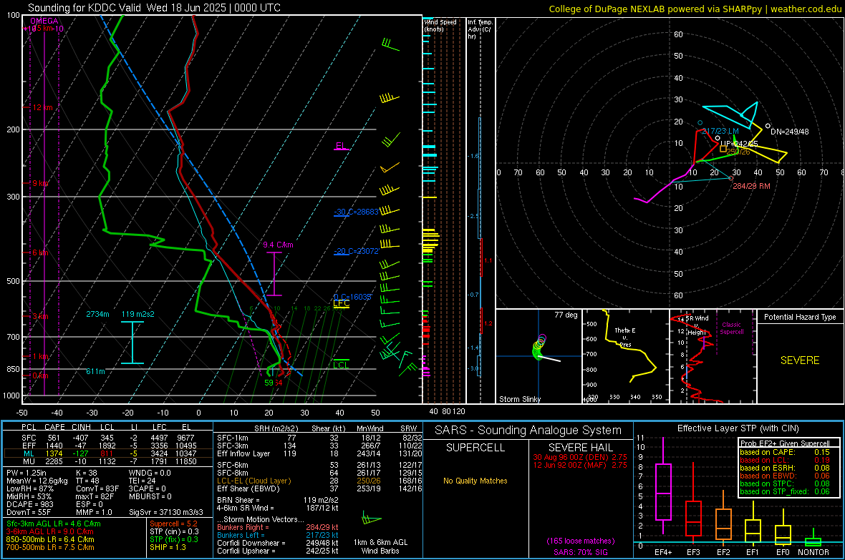Click the 700-500mb LR = 7.5 C/km value
The width and height of the screenshot is (845, 560).
click(x=50, y=547)
